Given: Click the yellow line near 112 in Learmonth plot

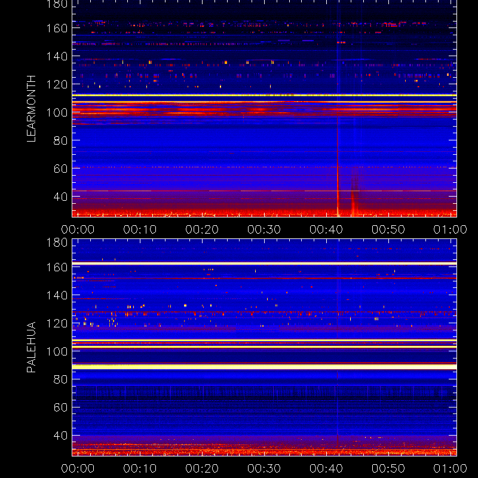Looking at the screenshot, I should [x=264, y=96].
